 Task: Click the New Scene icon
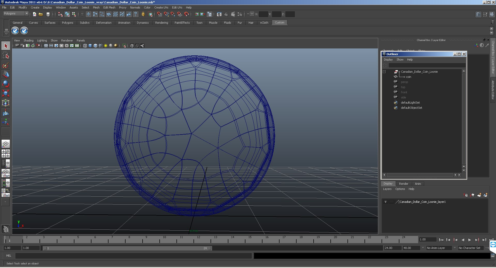click(34, 14)
